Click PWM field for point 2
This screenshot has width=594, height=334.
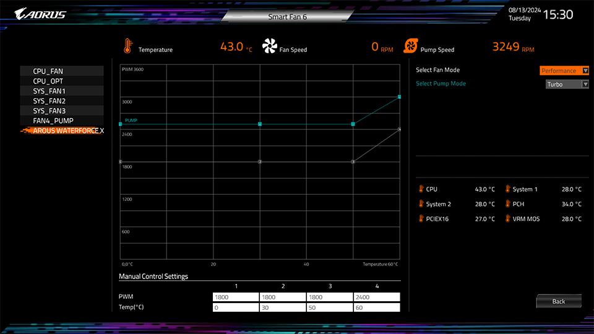click(x=283, y=297)
